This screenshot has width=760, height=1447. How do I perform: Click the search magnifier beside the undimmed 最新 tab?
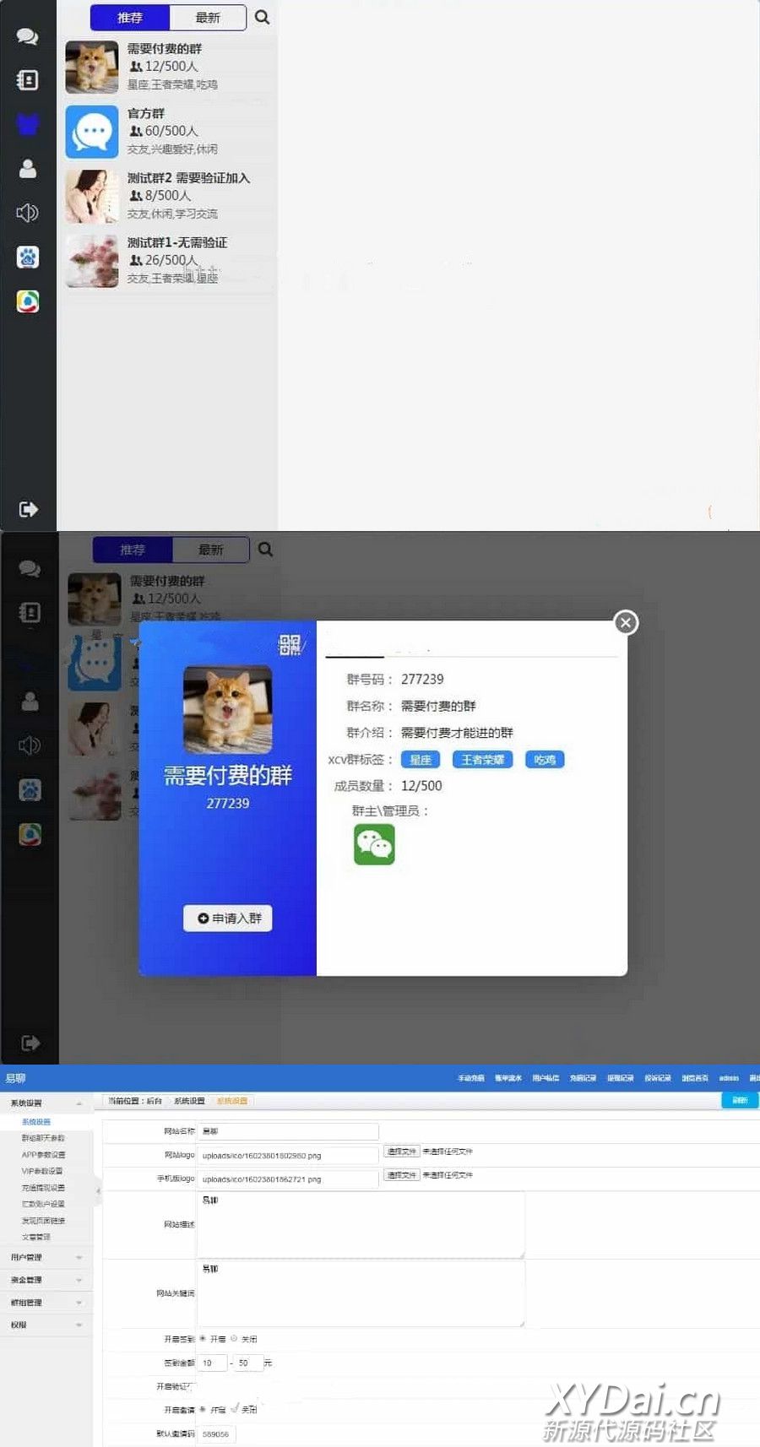(x=263, y=17)
